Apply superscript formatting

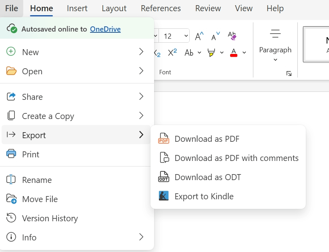coord(173,53)
